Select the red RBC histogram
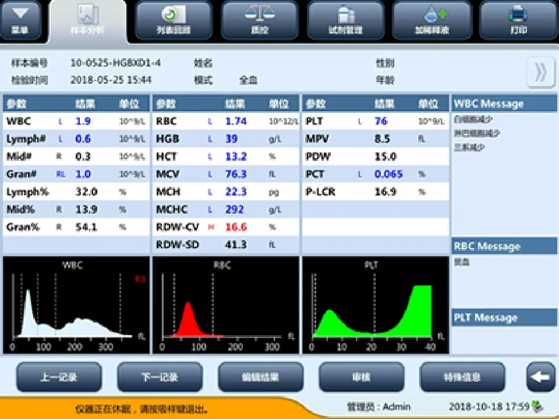This screenshot has width=559, height=419. click(225, 305)
